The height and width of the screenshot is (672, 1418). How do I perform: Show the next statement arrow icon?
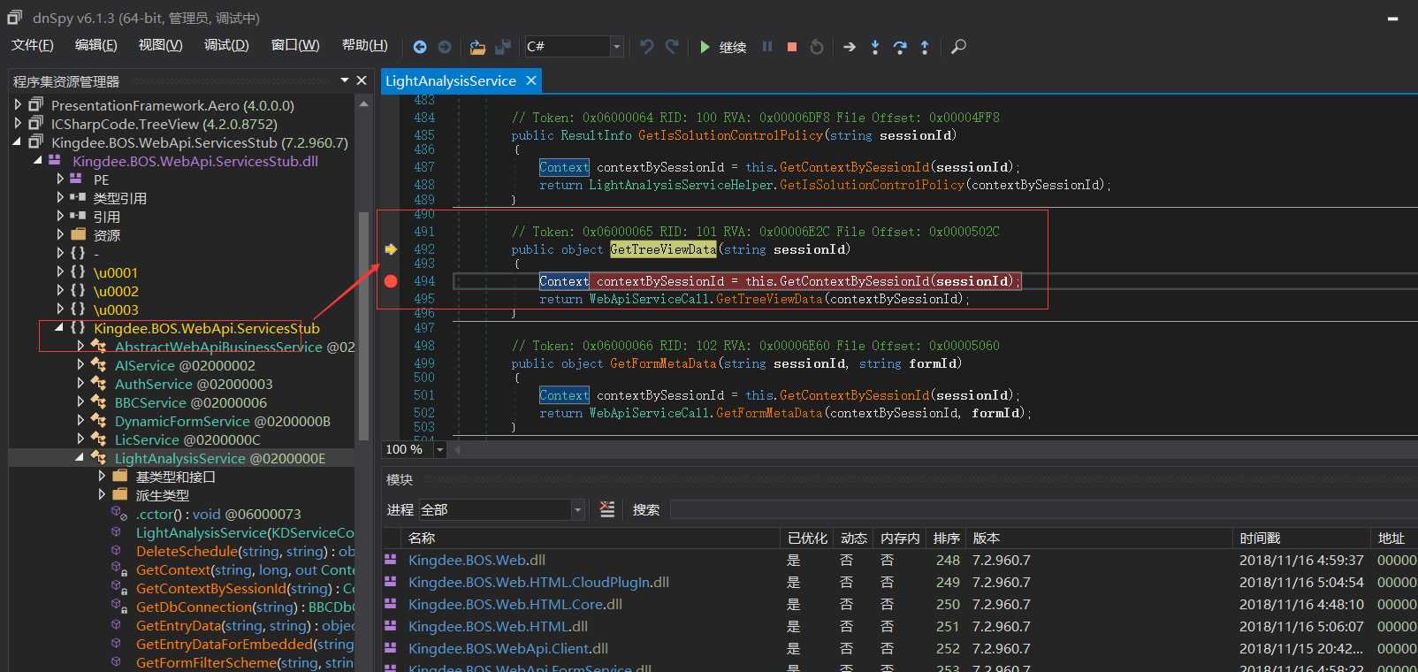pos(850,47)
